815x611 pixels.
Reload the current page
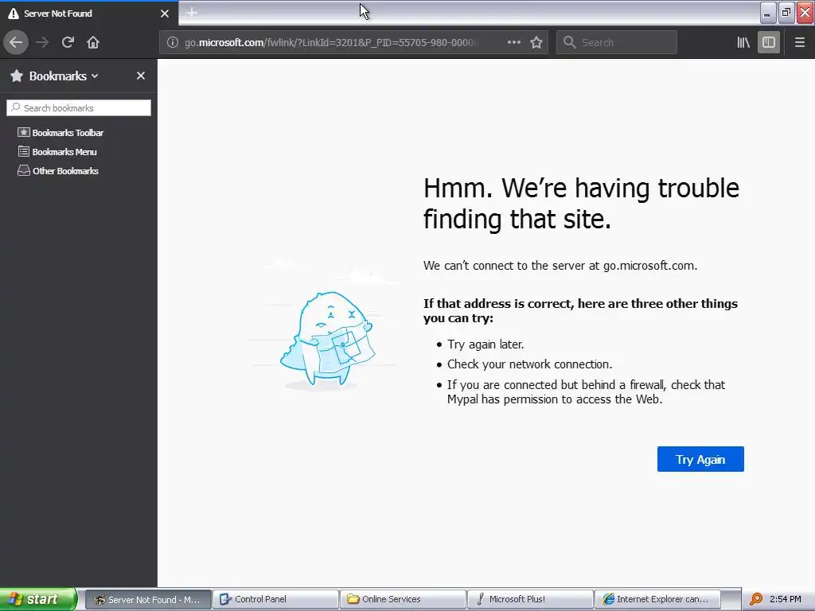pyautogui.click(x=68, y=42)
